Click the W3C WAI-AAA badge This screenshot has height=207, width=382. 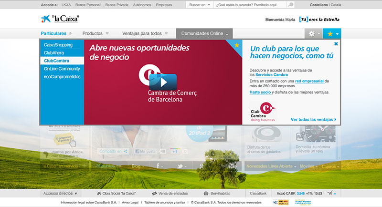280,202
